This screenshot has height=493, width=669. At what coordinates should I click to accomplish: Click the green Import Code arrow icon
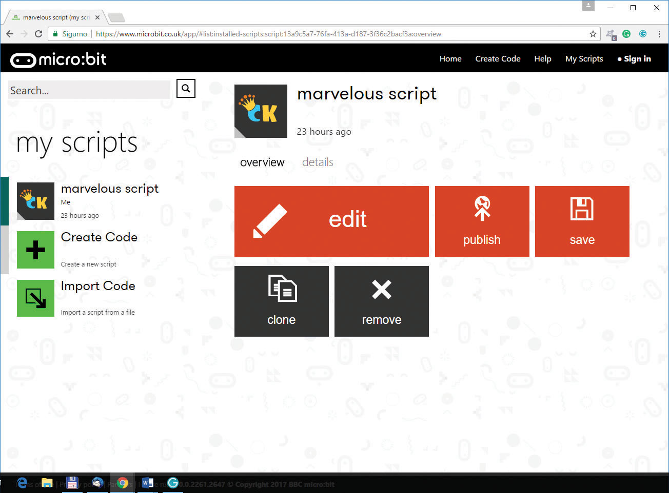point(35,298)
